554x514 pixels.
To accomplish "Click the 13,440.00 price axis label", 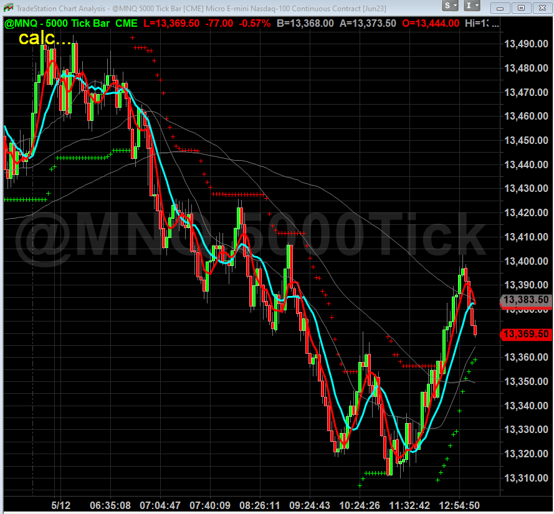I will pos(526,164).
